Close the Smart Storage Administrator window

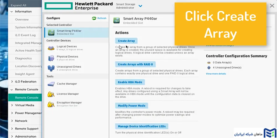(272, 6)
